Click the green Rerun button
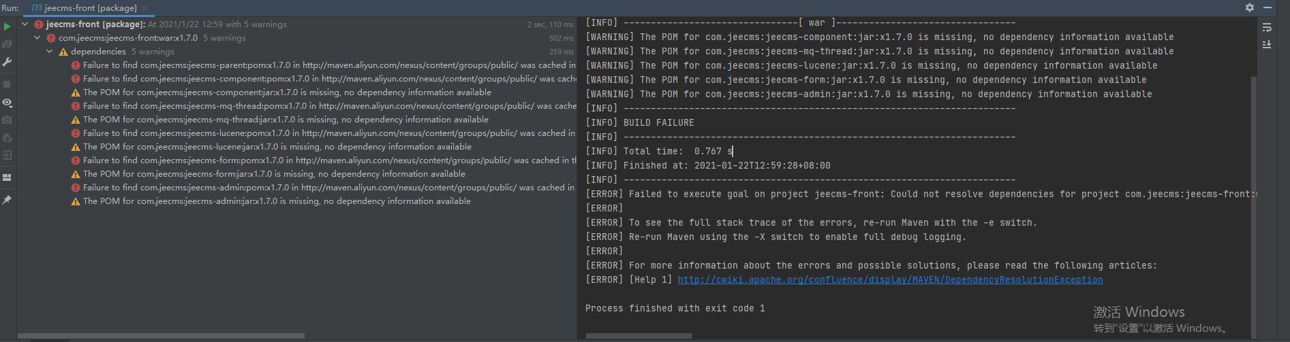The width and height of the screenshot is (1290, 342). 7,27
